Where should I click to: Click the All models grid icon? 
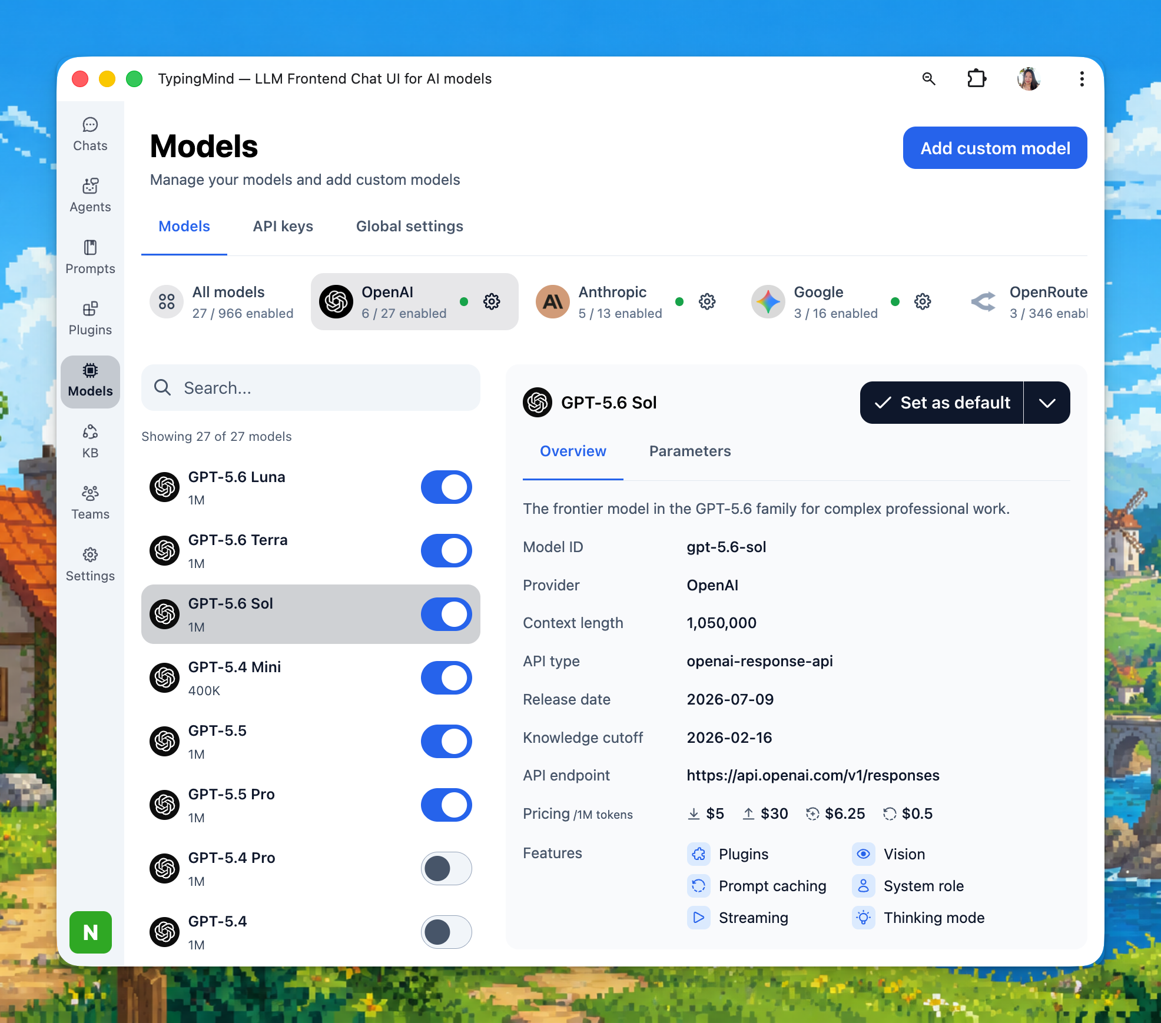point(167,302)
